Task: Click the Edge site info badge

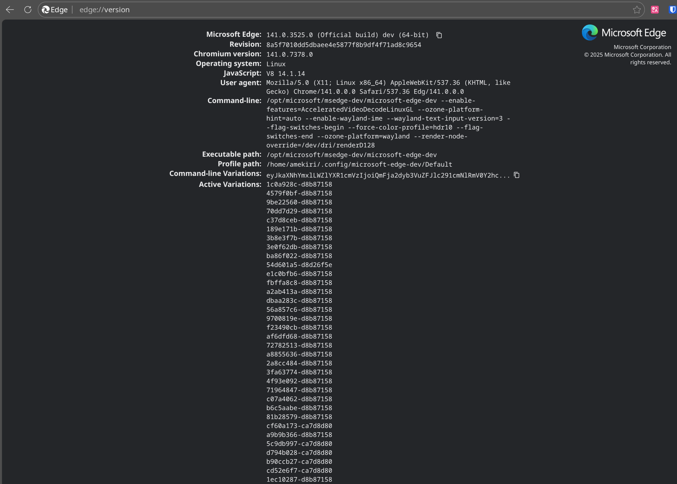Action: pyautogui.click(x=55, y=10)
